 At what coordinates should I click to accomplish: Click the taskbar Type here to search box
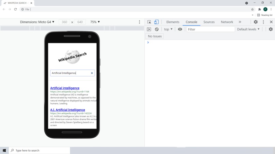pyautogui.click(x=39, y=150)
